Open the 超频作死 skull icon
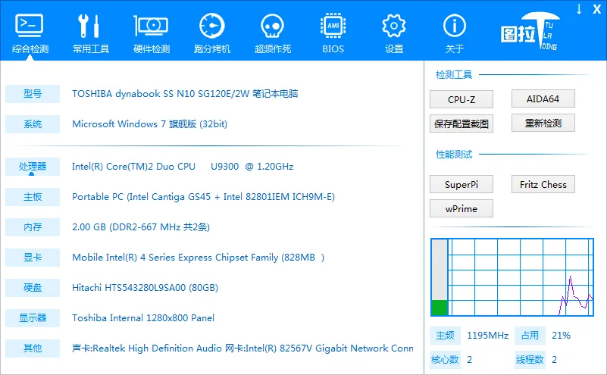 tap(272, 27)
